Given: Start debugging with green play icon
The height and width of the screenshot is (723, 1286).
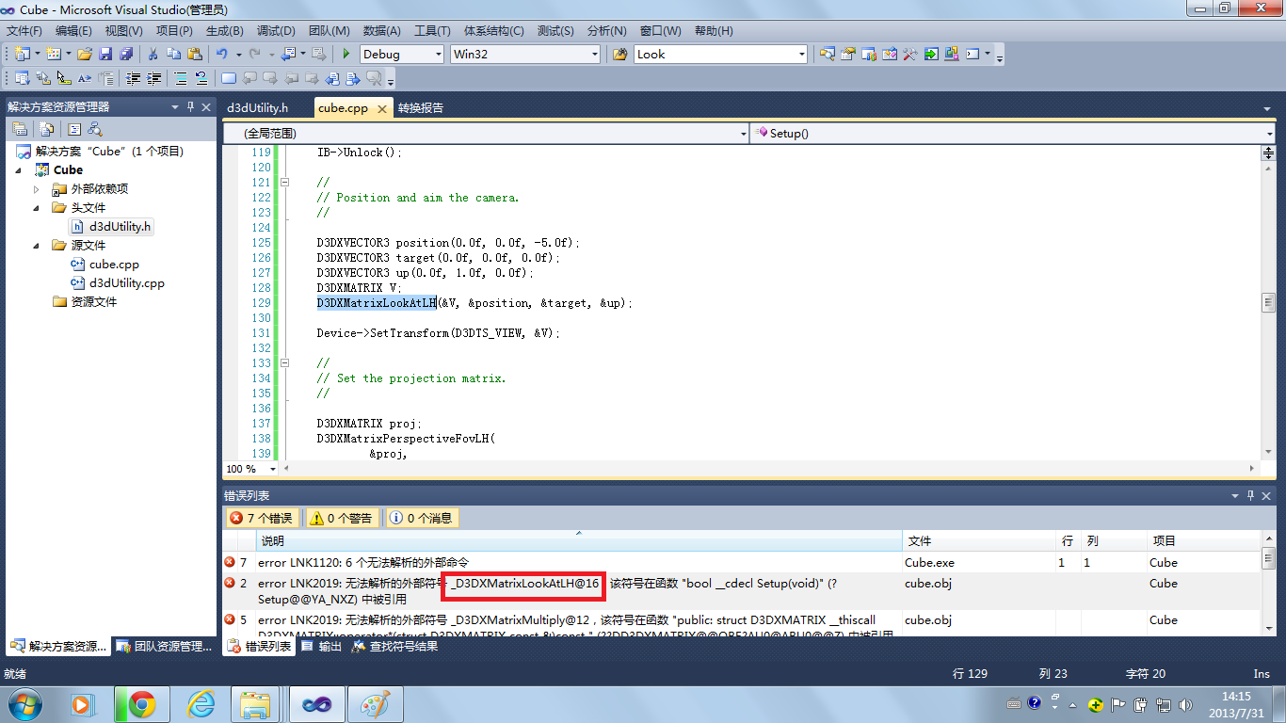Looking at the screenshot, I should pos(346,55).
